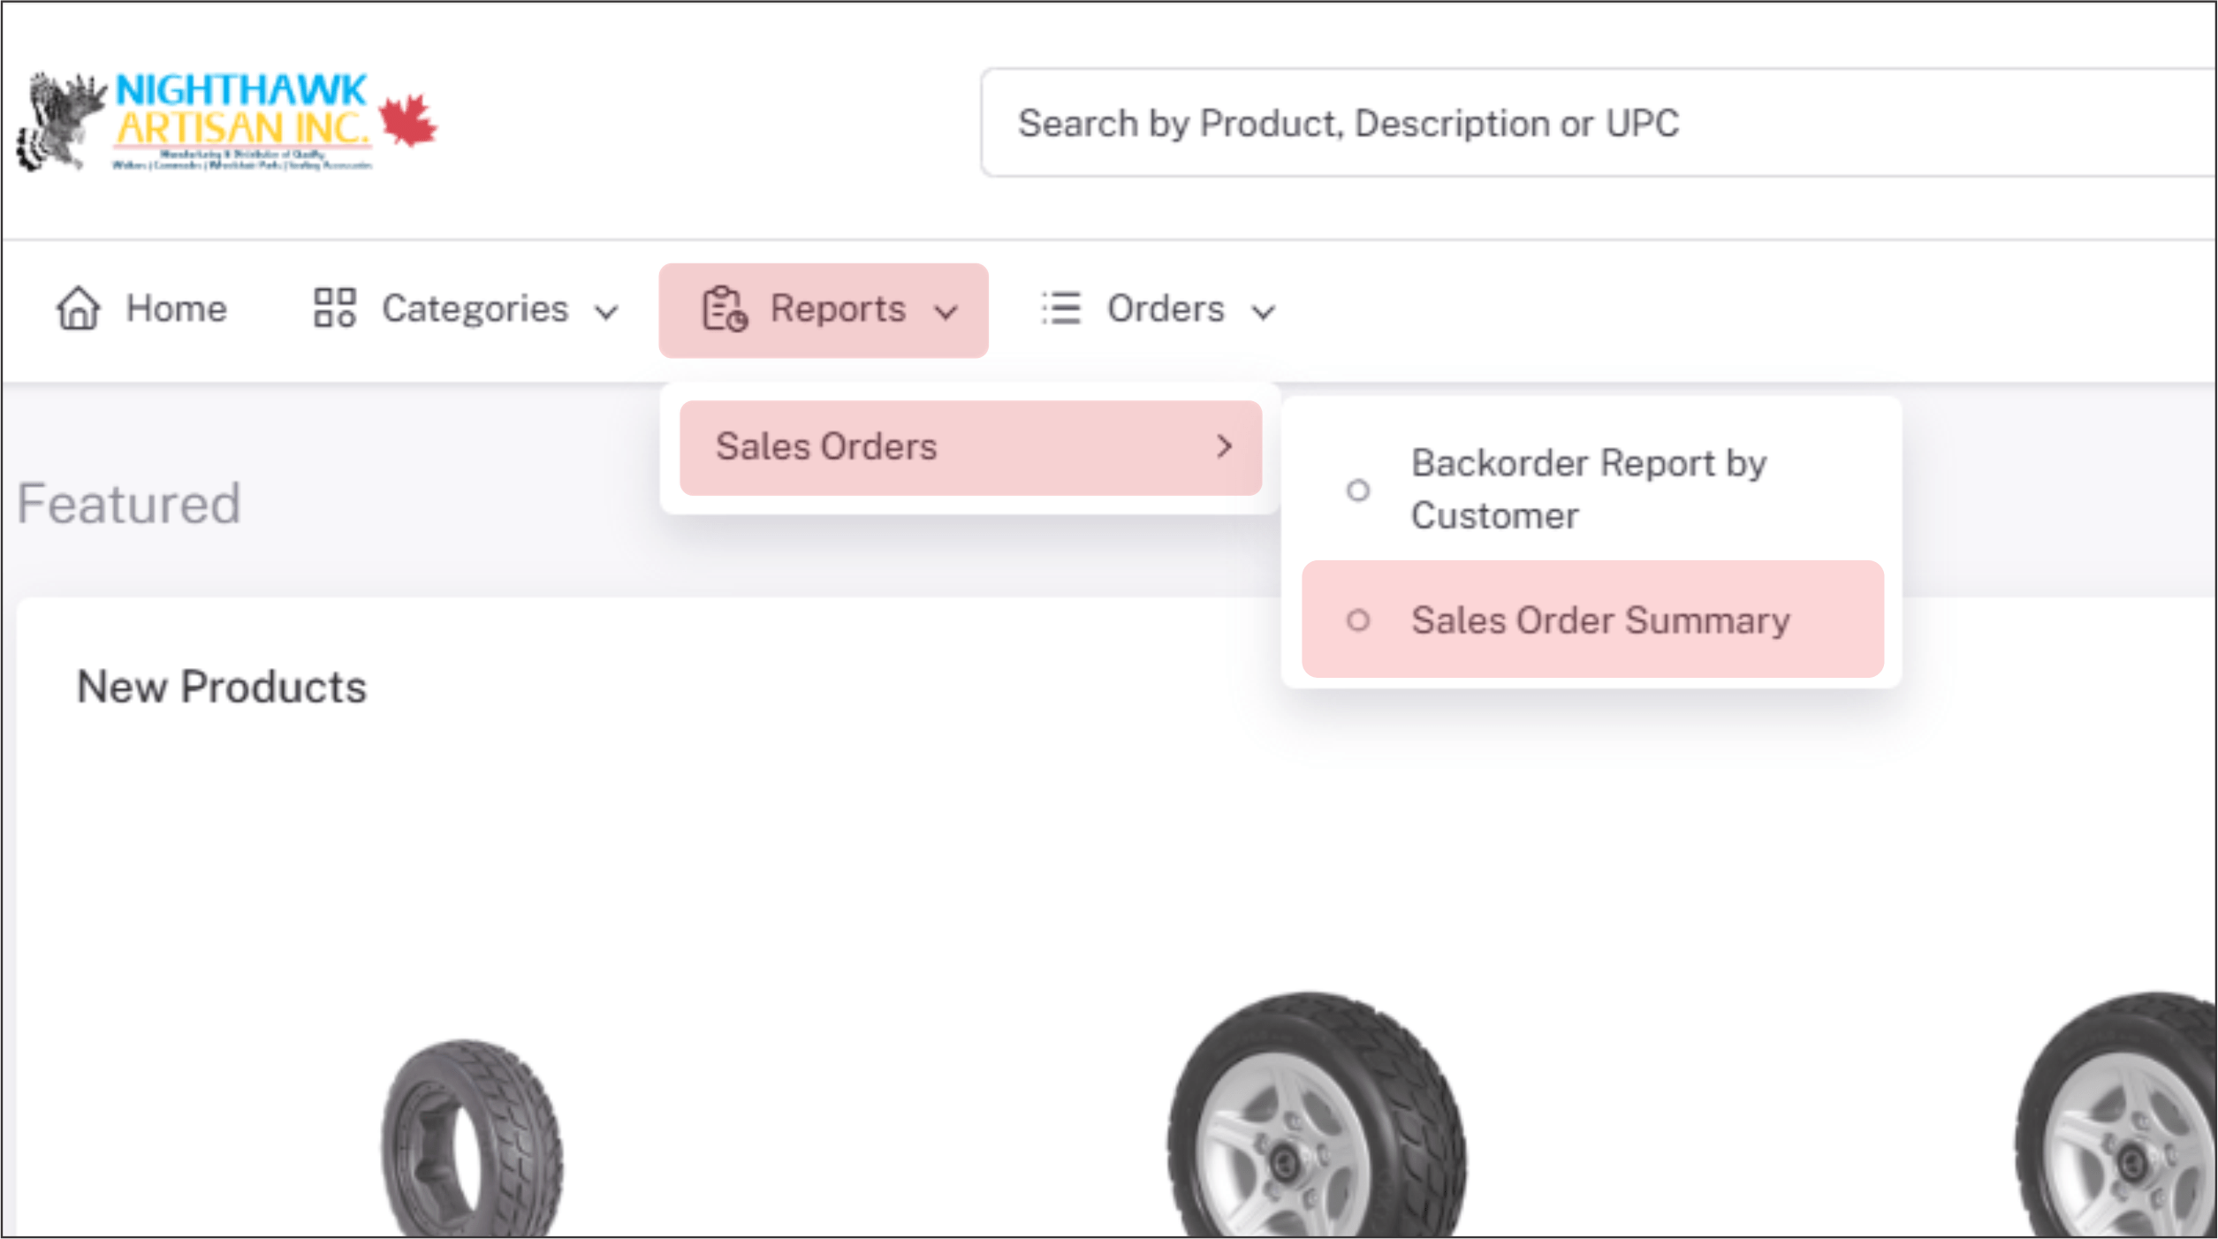Click the Home house icon
2218x1239 pixels.
click(79, 308)
